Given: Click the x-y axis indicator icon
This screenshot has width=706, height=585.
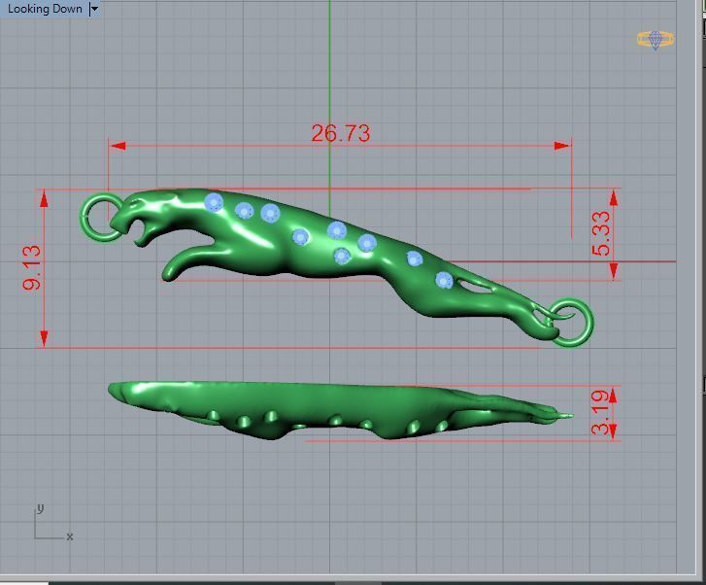Looking at the screenshot, I should pyautogui.click(x=53, y=522).
